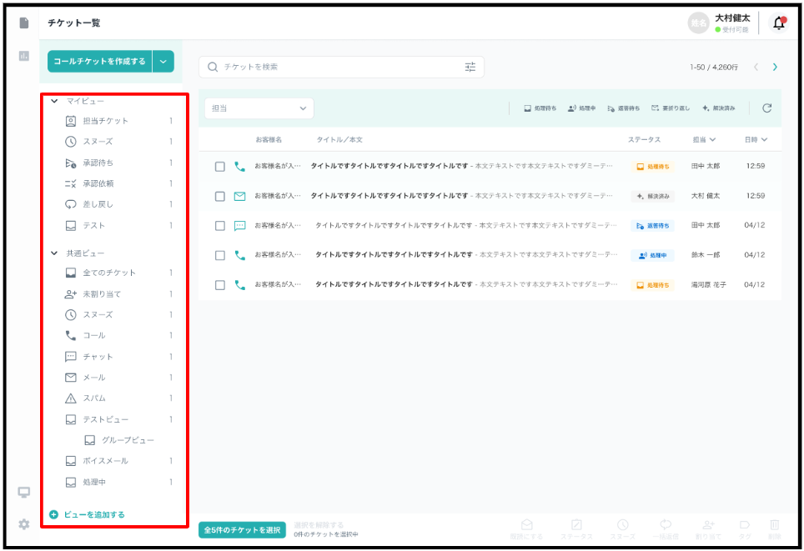804x551 pixels.
Task: Expand the arrow beside コールチケットを作成する
Action: [163, 61]
